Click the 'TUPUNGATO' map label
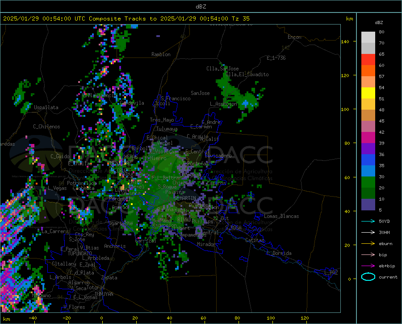Image resolution: width=402 pixels, height=324 pixels. tap(80, 254)
